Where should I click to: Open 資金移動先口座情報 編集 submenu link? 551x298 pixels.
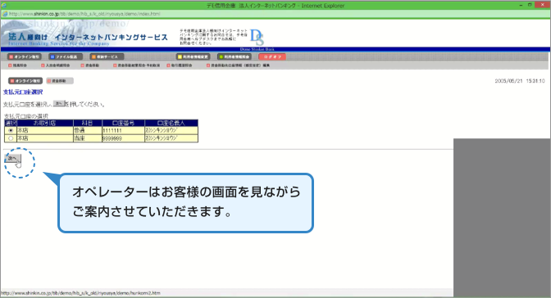[238, 65]
